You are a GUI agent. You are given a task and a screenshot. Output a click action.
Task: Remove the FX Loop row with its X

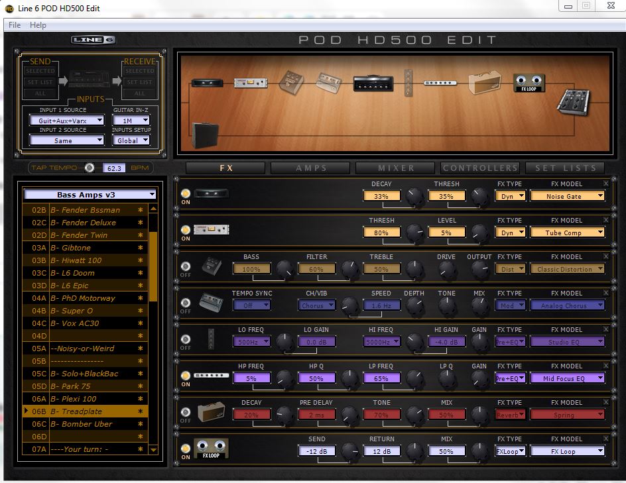(x=606, y=439)
